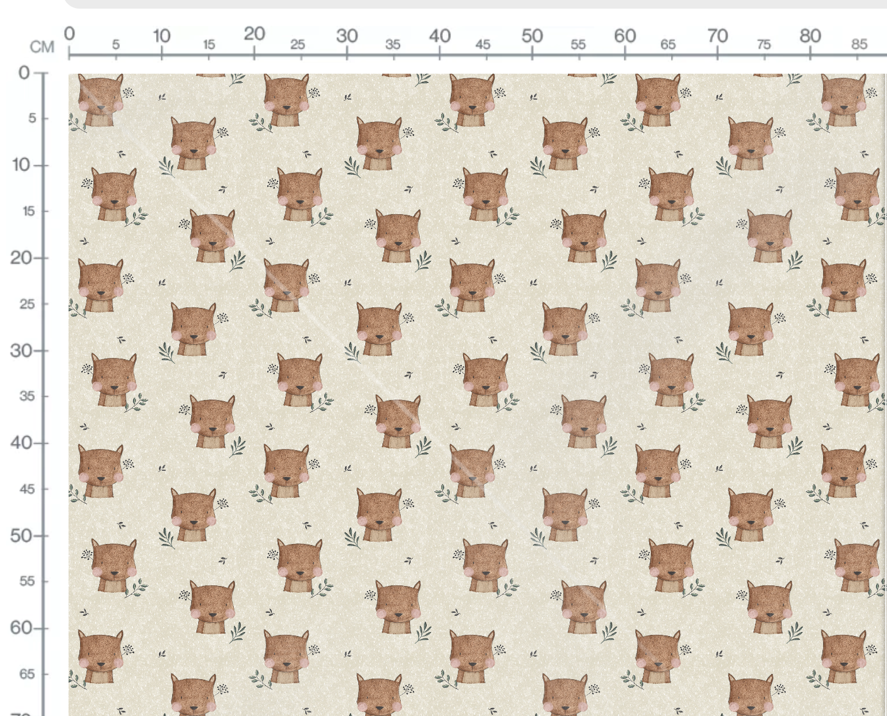Click the 30 mark on the vertical ruler
The width and height of the screenshot is (887, 716).
[21, 351]
